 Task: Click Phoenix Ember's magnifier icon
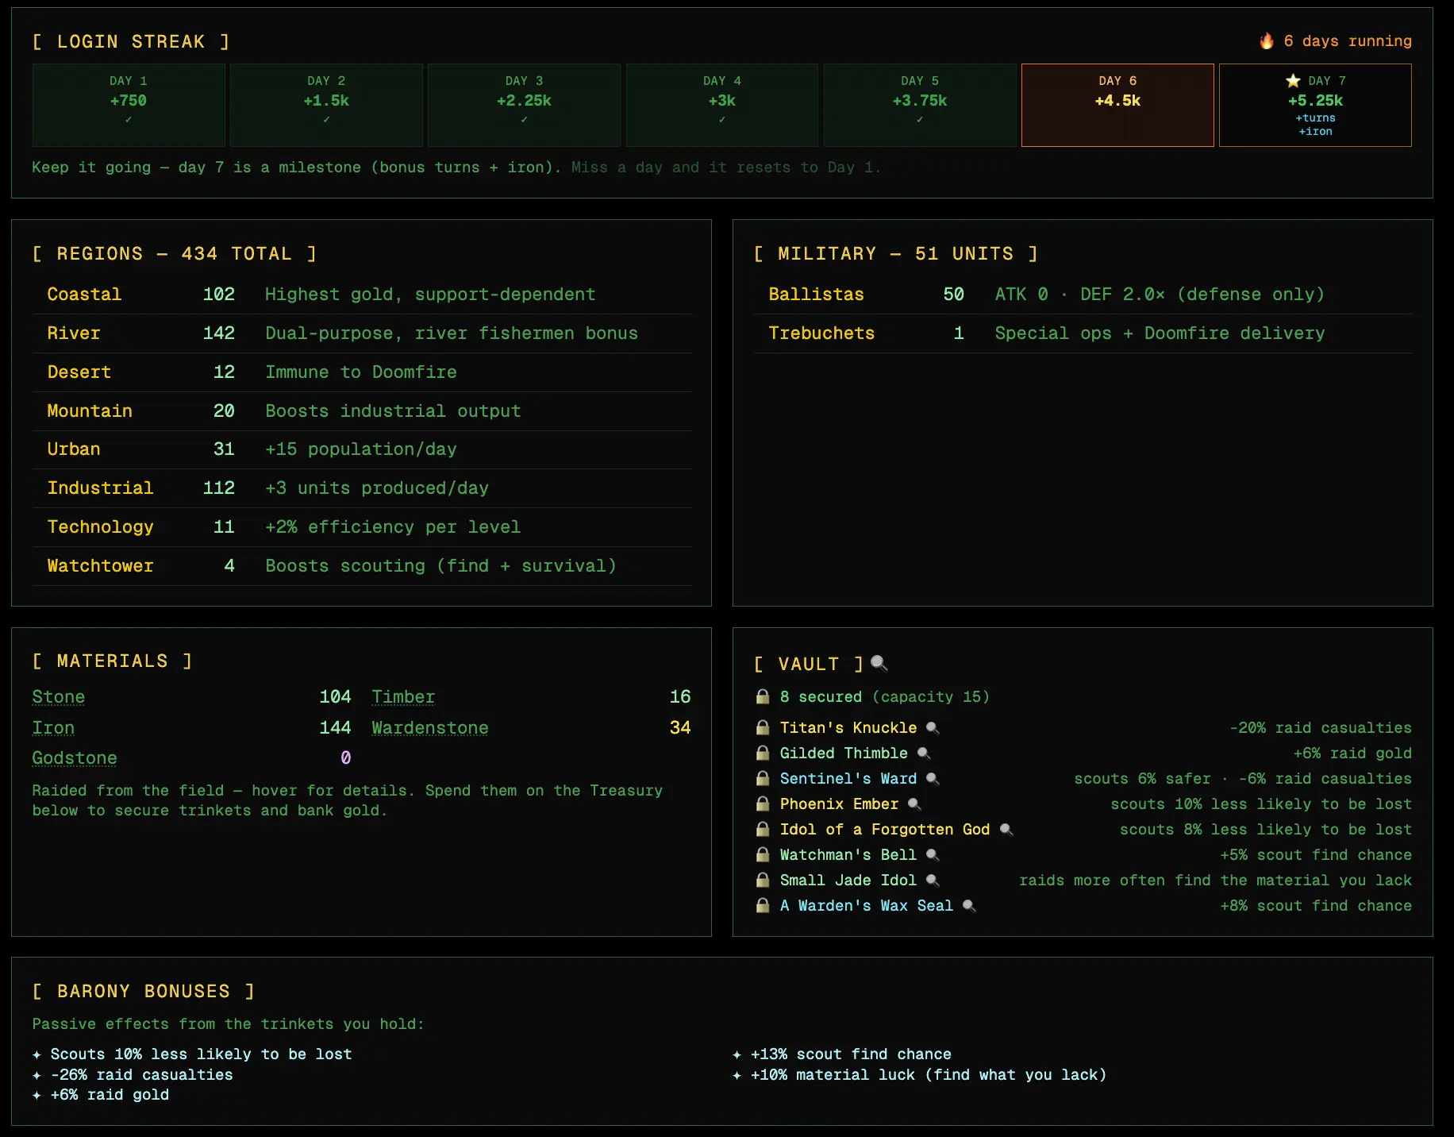tap(914, 804)
